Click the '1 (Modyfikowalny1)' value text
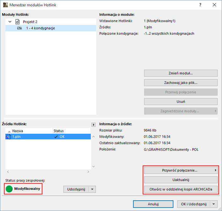 (x=160, y=21)
